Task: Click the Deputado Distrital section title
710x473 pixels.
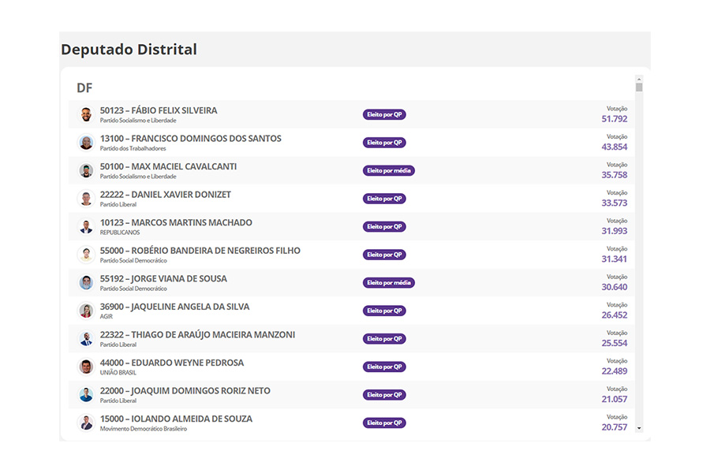Action: (129, 50)
